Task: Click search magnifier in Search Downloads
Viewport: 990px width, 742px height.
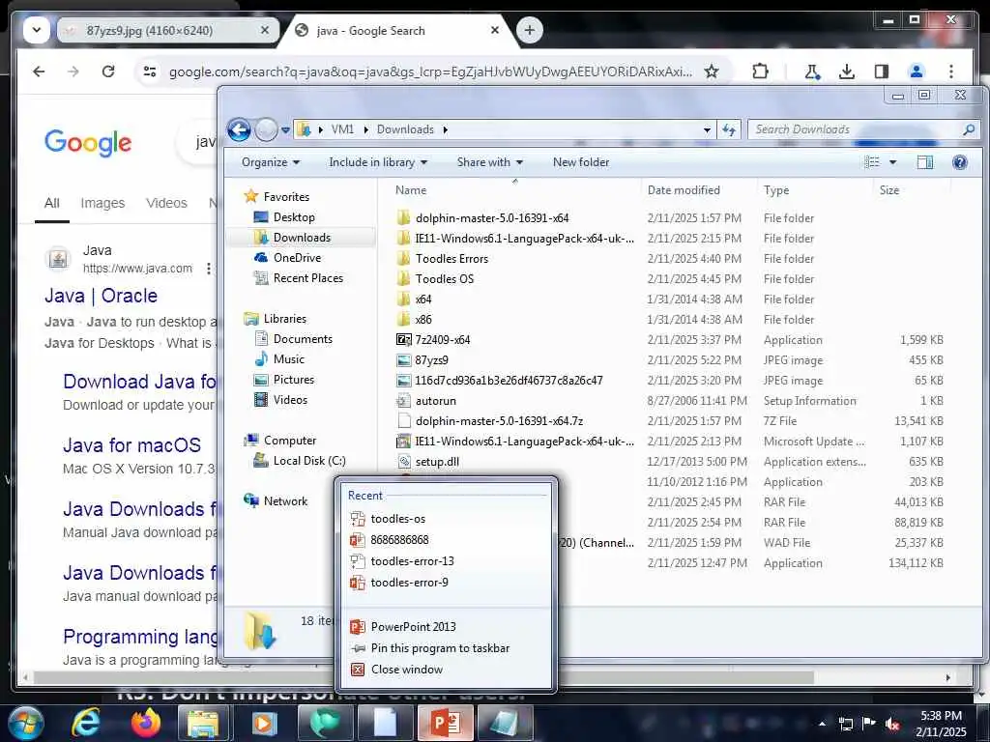Action: click(969, 130)
